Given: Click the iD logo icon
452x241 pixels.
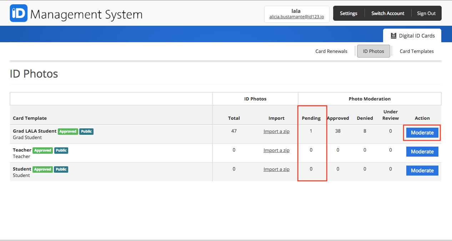Looking at the screenshot, I should click(x=19, y=13).
